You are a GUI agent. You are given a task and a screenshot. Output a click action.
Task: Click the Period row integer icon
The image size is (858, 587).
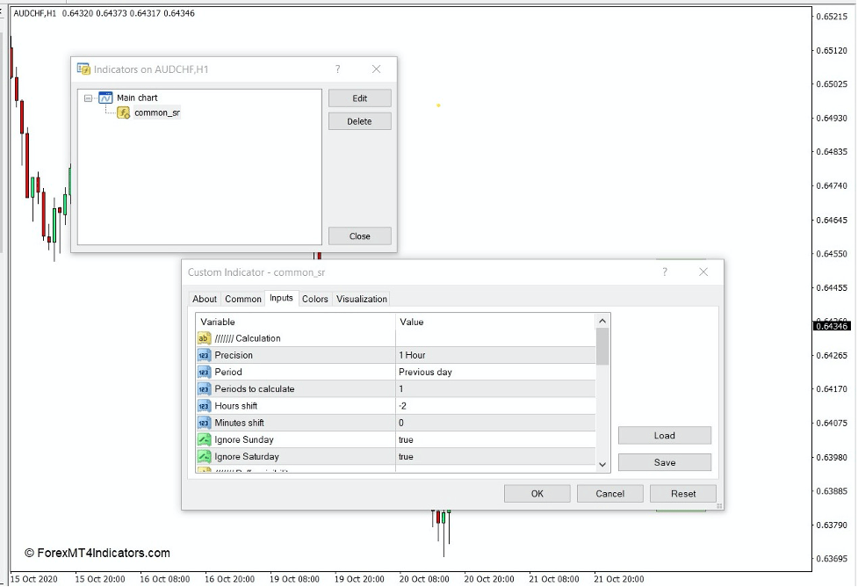click(x=205, y=372)
